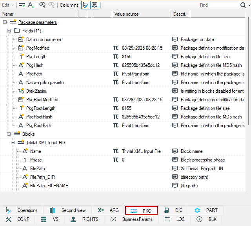Collapse the Trivial XML Input File node
Screen dimensions: 251x226
(13, 143)
